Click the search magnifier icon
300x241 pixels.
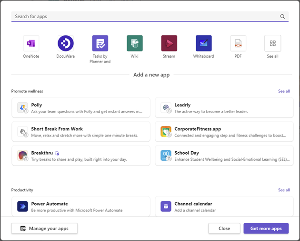point(283,17)
